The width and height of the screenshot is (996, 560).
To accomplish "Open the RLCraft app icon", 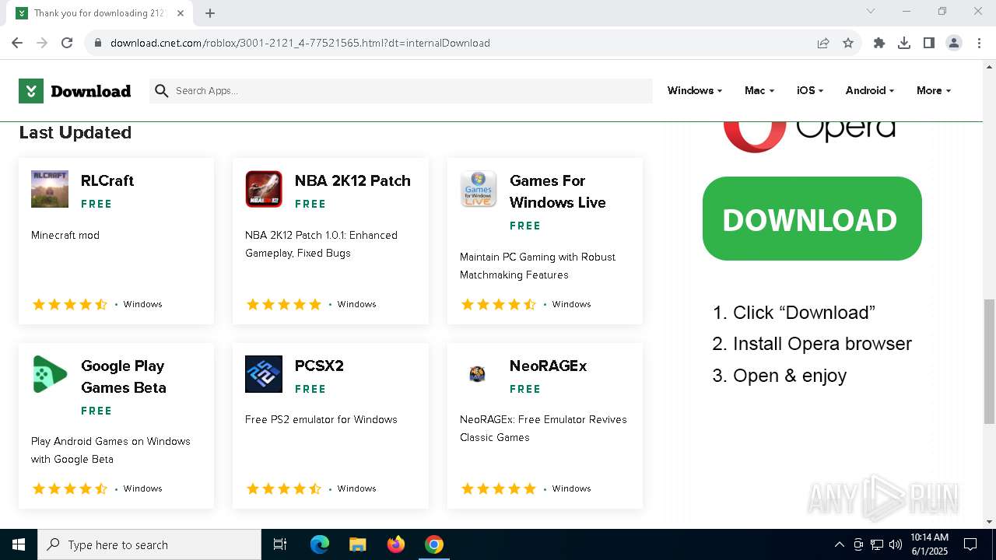I will coord(50,189).
